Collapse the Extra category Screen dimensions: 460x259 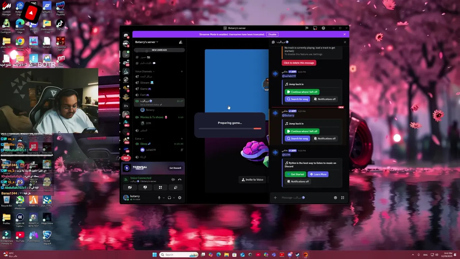[139, 138]
